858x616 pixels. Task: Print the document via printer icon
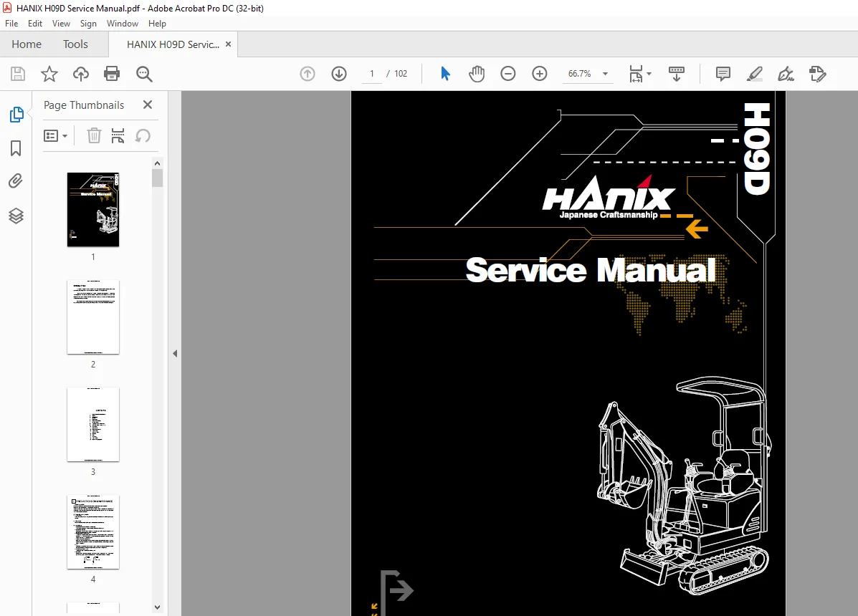[112, 74]
